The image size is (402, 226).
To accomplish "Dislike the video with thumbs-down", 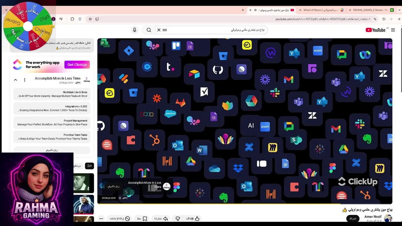I will 178,218.
